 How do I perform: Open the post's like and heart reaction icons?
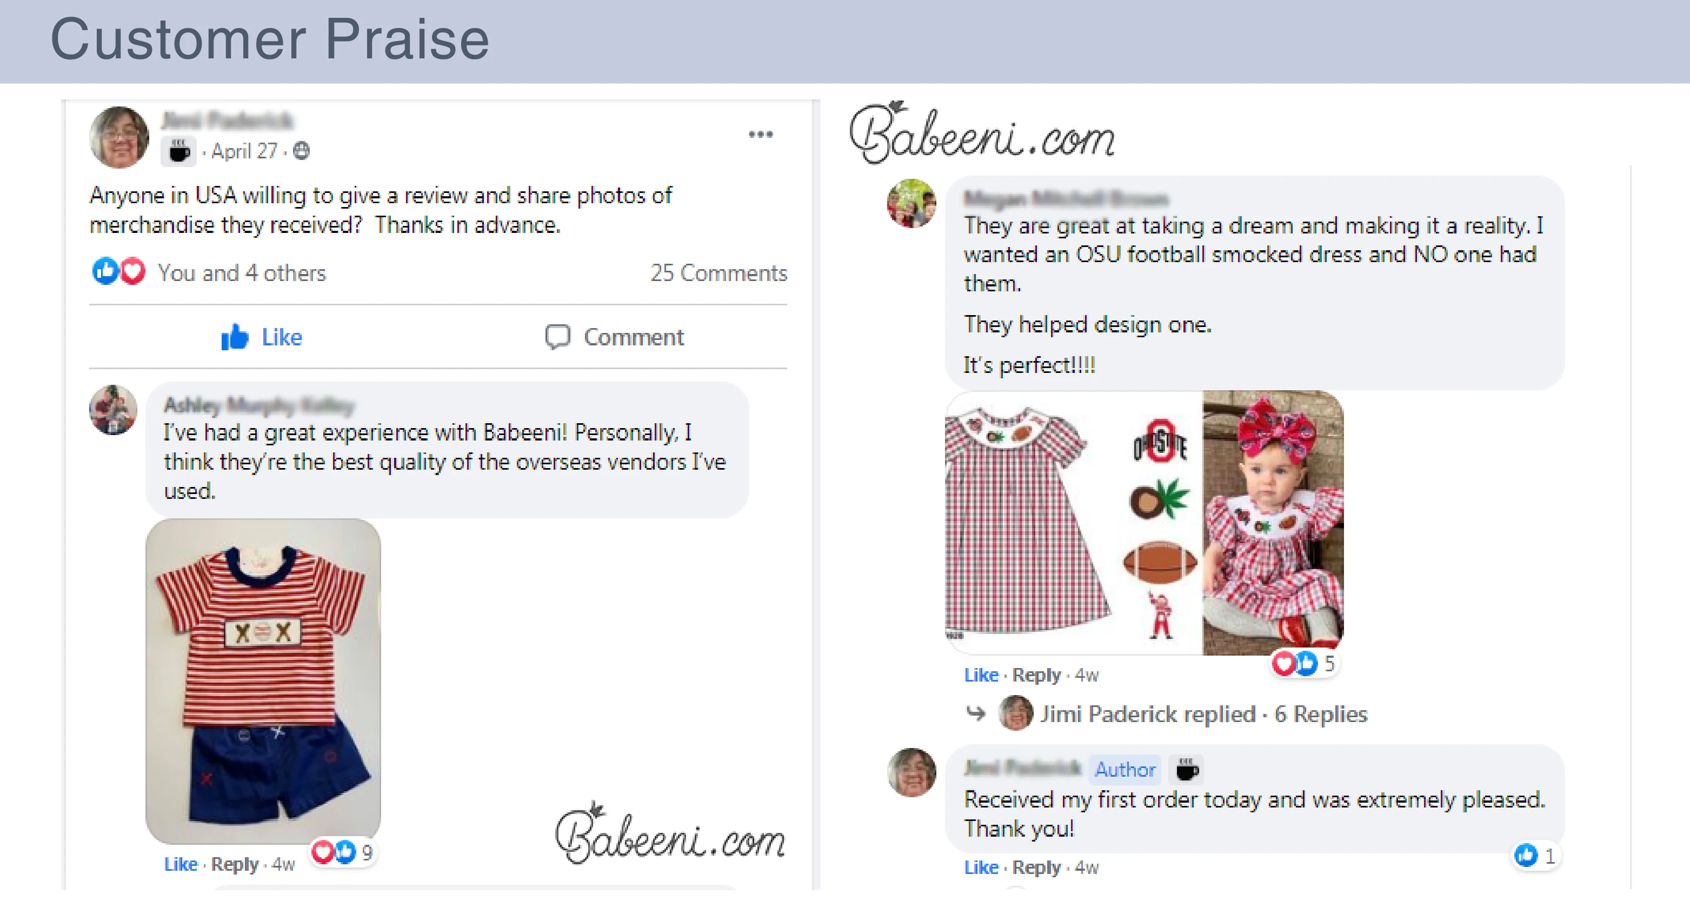(119, 271)
